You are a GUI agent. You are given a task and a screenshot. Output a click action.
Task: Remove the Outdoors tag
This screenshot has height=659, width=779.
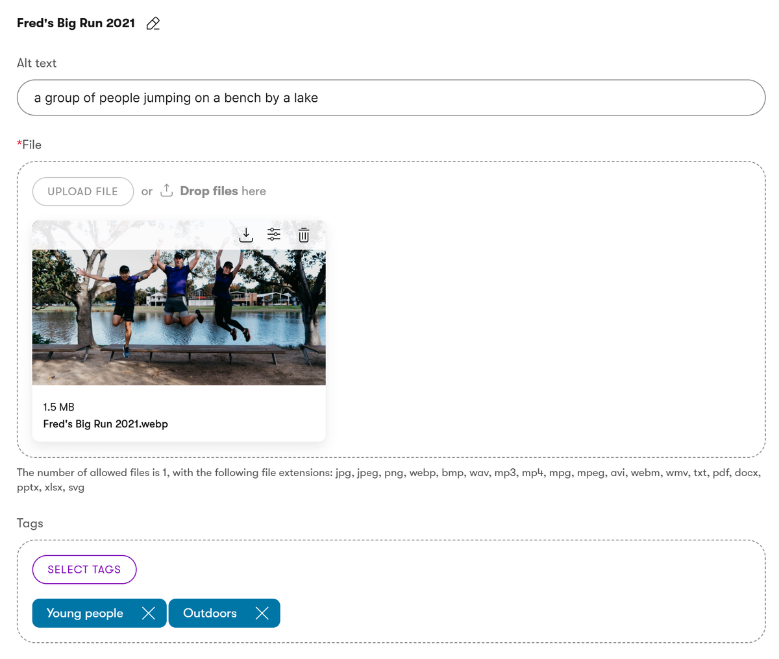click(262, 613)
